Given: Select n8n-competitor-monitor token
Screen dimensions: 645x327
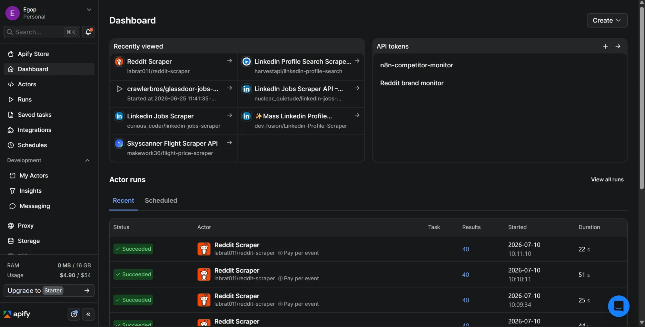Looking at the screenshot, I should point(416,65).
